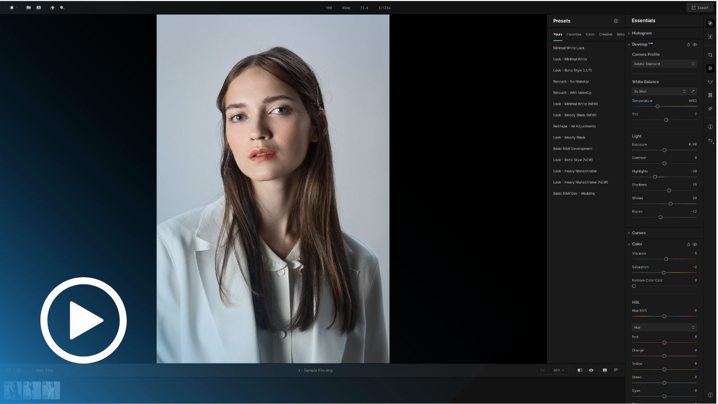Viewport: 718px width, 404px height.
Task: Toggle Color section visibility eye
Action: 695,244
